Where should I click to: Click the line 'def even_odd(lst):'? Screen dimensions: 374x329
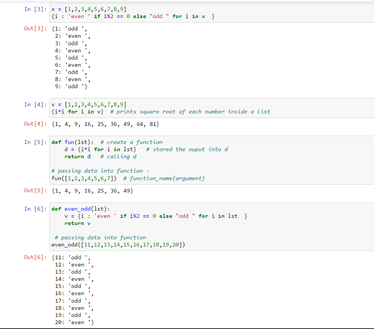[x=81, y=209]
